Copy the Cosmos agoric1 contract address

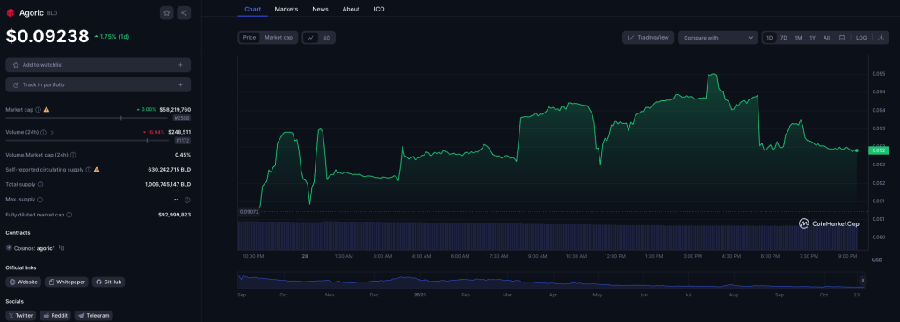62,248
